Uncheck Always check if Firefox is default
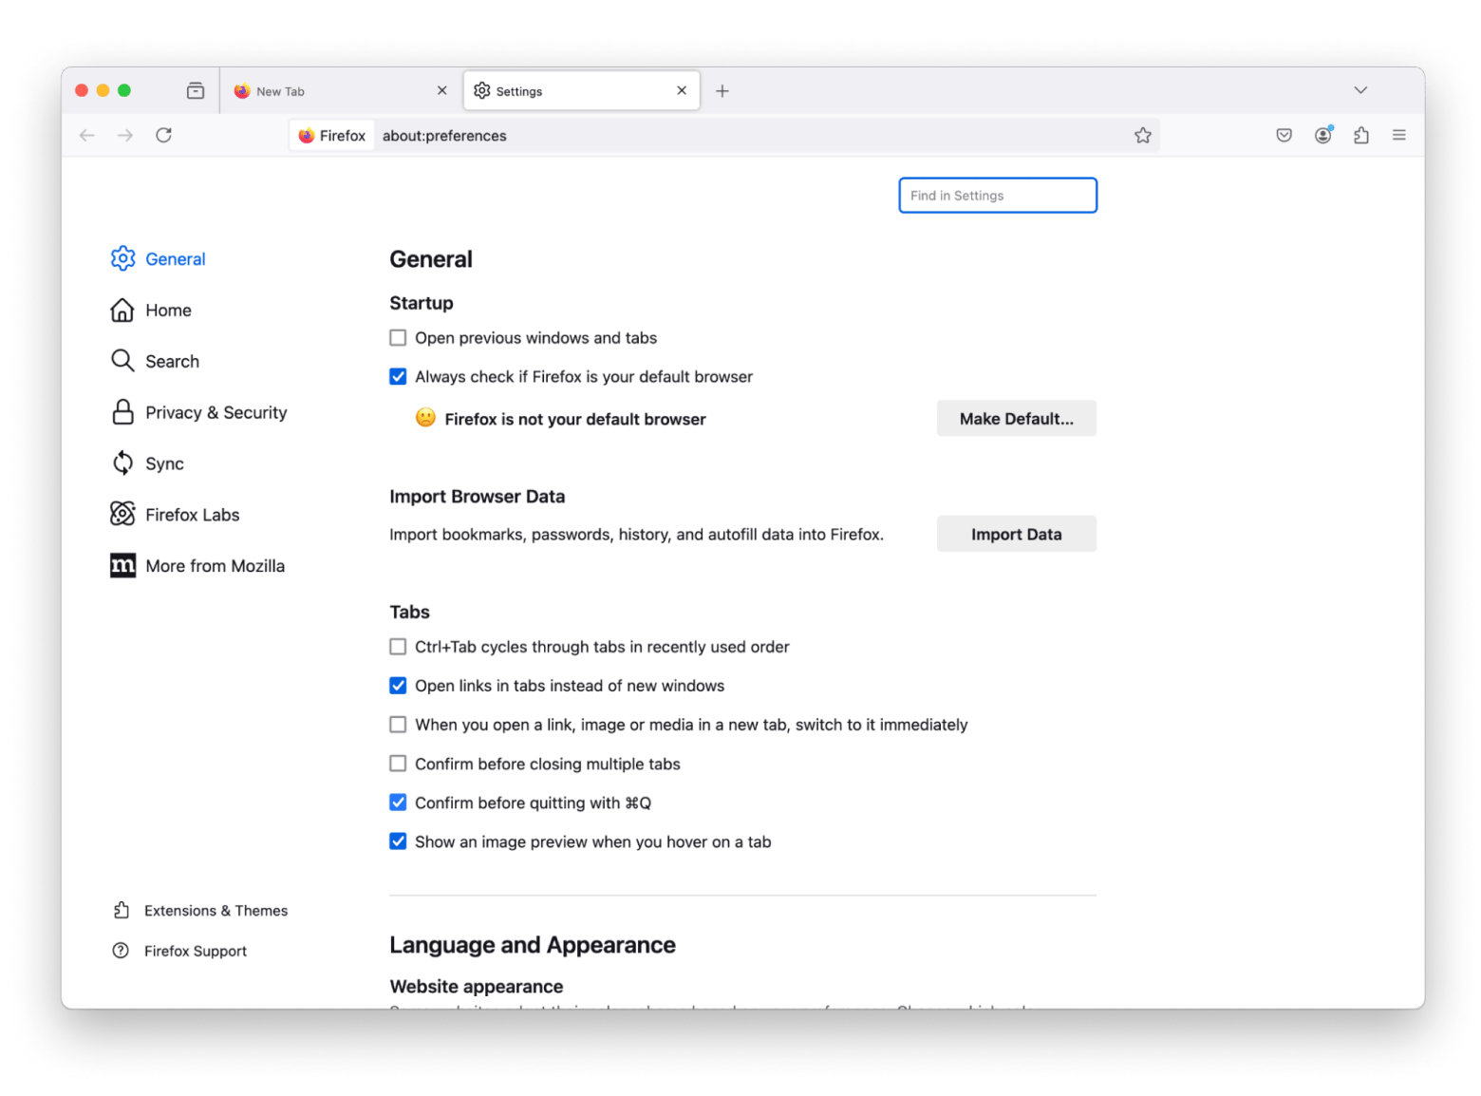1481x1096 pixels. tap(398, 377)
